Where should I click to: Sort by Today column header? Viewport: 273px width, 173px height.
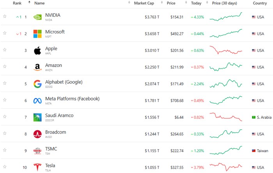click(196, 3)
